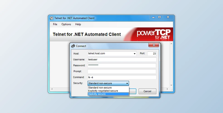Image resolution: width=223 pixels, height=113 pixels.
Task: Click the empty Prompt field
Action: pyautogui.click(x=122, y=71)
